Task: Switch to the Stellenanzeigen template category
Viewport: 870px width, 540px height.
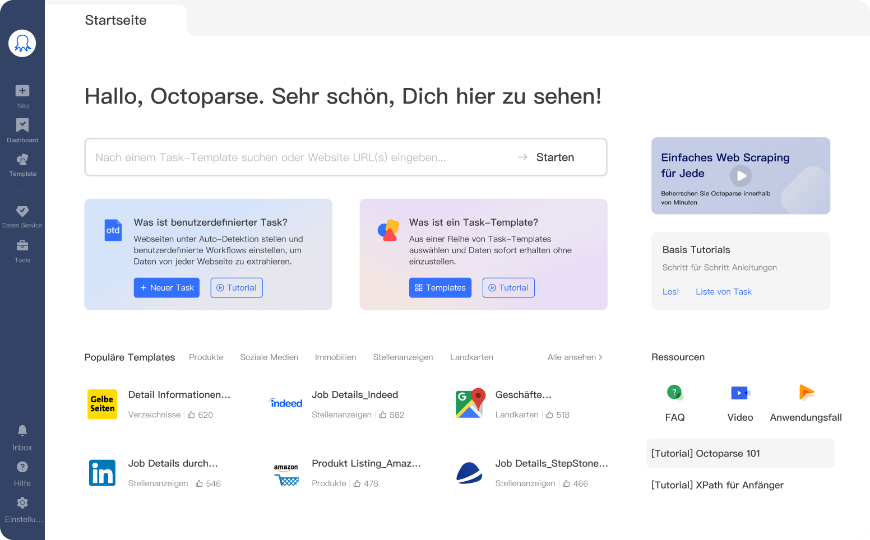Action: pos(402,357)
